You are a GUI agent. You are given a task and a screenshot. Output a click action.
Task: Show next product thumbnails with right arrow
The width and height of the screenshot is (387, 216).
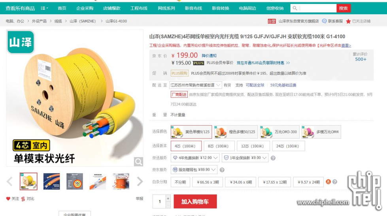[x=140, y=182]
